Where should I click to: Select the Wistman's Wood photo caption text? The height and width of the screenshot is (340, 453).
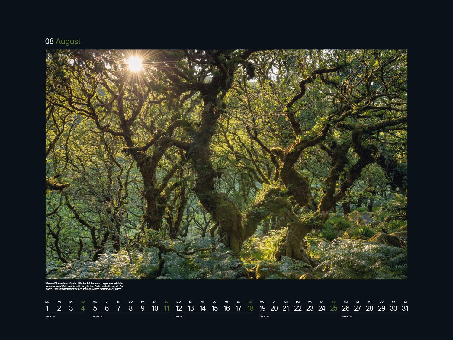(85, 286)
